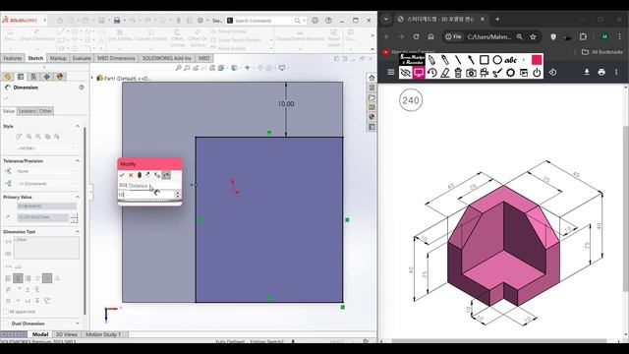Open SOLIDWORKS Help question mark icon

click(328, 20)
